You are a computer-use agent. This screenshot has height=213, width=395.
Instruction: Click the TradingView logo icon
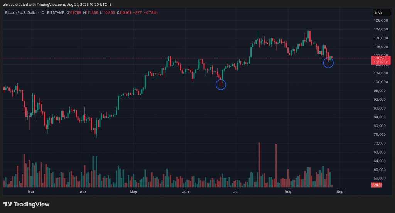click(7, 204)
